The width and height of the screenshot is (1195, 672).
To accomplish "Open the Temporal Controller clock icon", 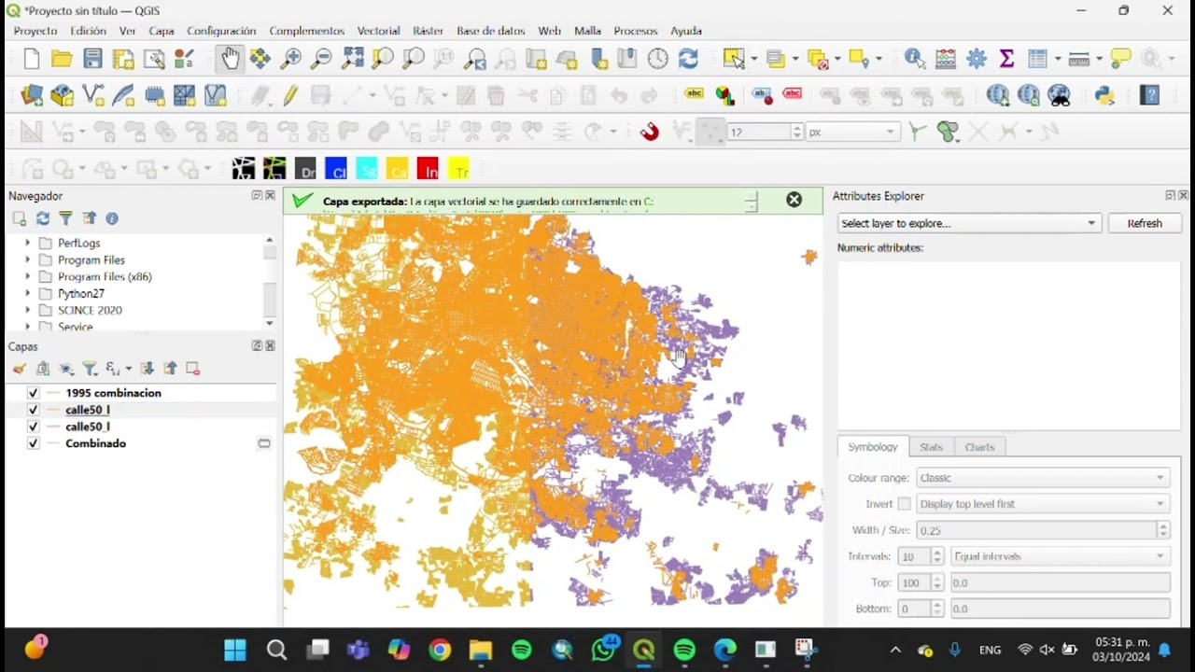I will [658, 60].
